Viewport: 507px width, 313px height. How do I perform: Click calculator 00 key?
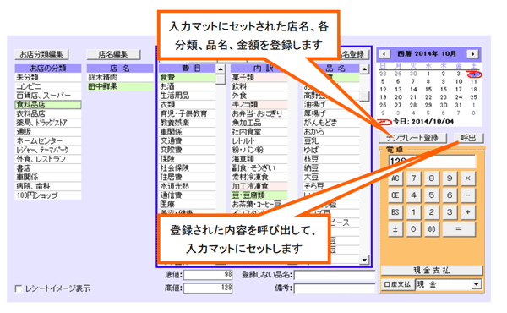(x=431, y=229)
